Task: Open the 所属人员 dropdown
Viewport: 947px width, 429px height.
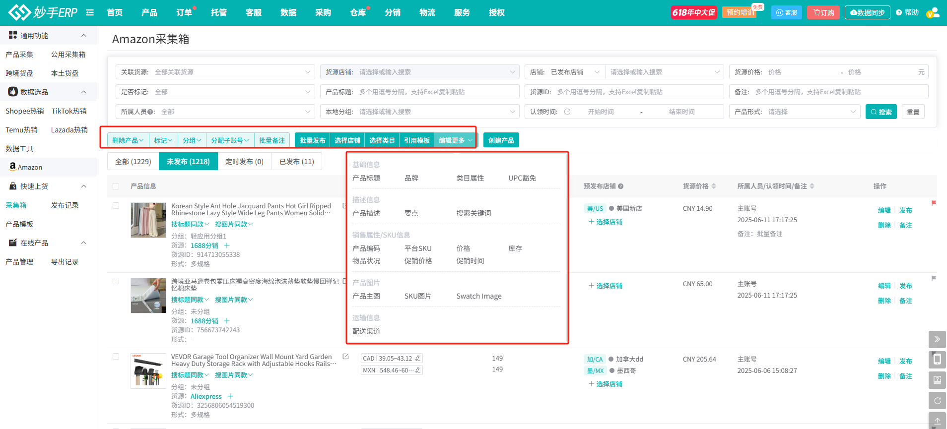Action: [x=215, y=112]
